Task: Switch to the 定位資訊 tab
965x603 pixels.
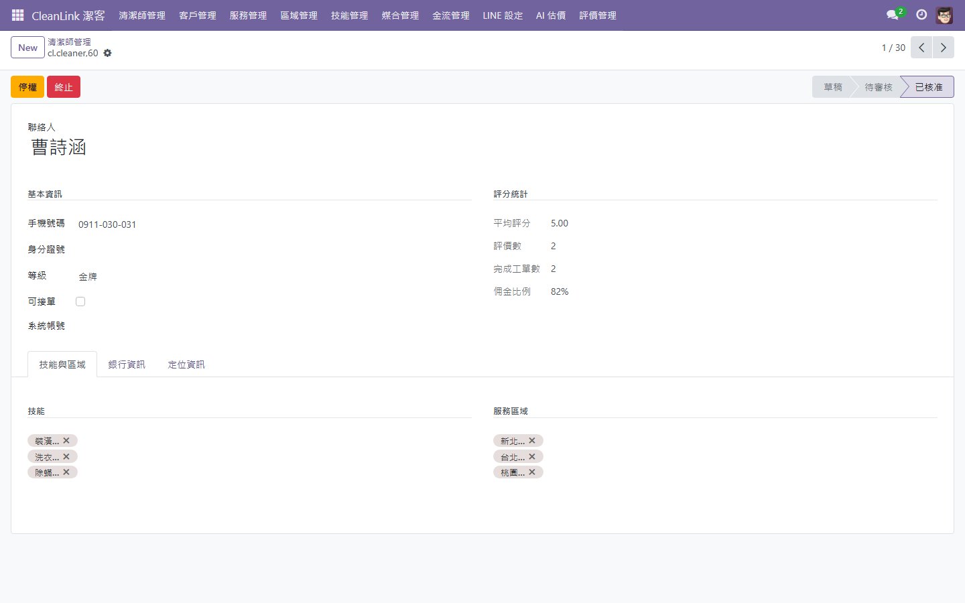Action: point(186,364)
